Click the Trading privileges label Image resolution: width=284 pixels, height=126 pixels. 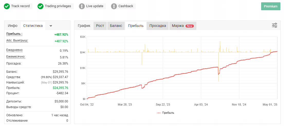58,6
